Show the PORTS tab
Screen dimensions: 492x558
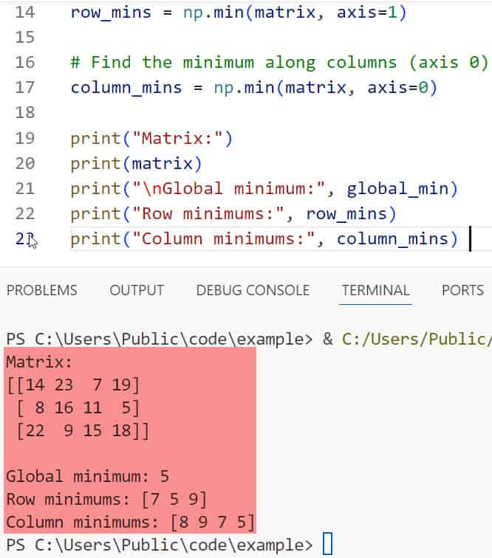tap(462, 291)
